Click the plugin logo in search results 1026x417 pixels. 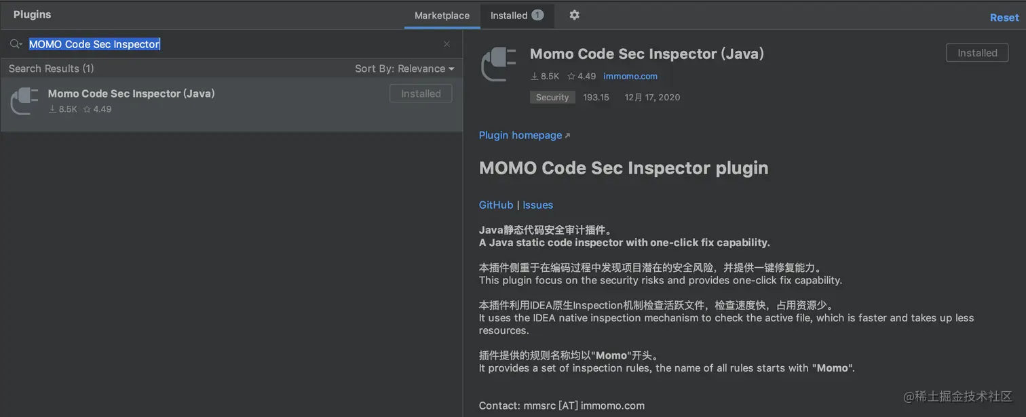(x=24, y=102)
